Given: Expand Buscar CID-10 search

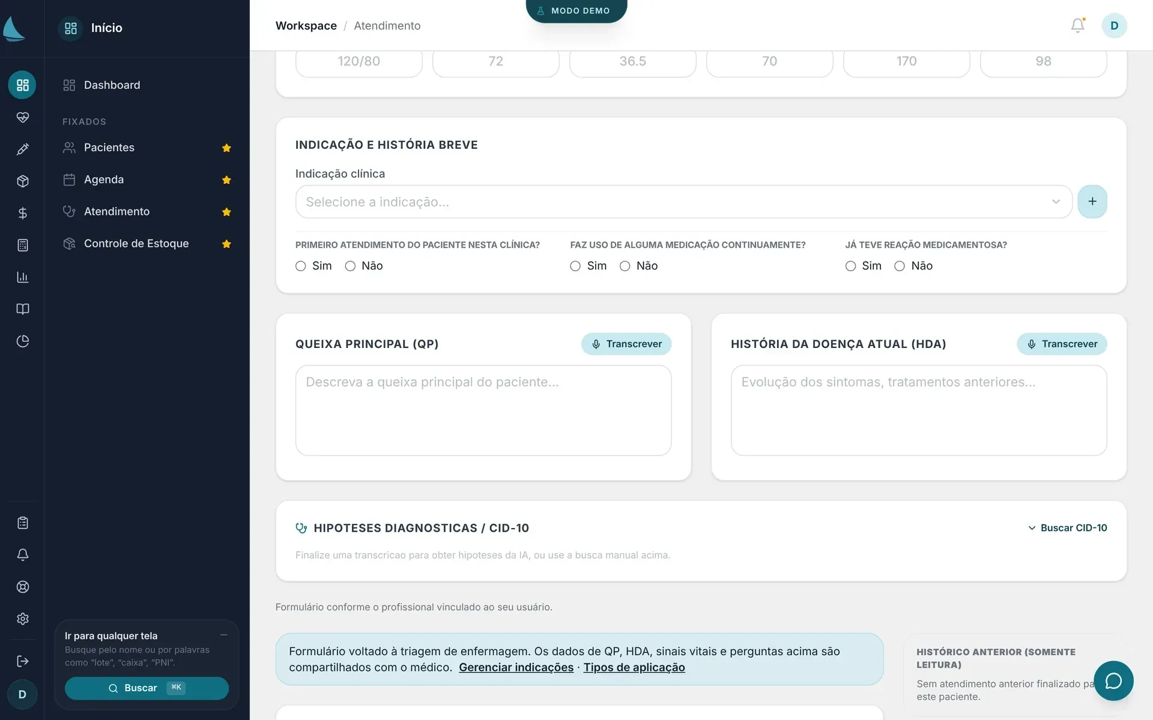Looking at the screenshot, I should tap(1067, 528).
